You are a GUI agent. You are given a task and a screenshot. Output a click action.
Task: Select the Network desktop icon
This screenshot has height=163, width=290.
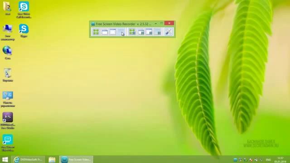[x=8, y=53]
